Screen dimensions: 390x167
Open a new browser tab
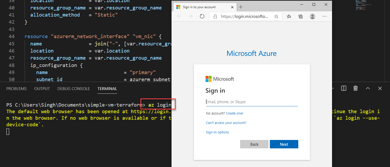point(241,7)
